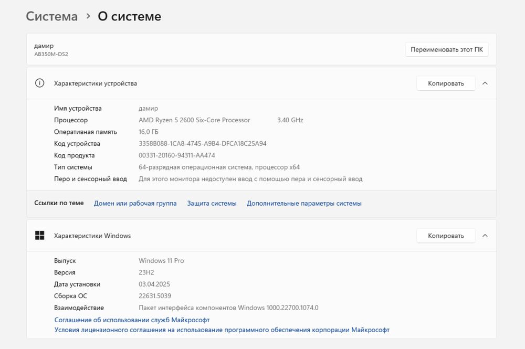Click the Пакет интерфейса компонентов Windows value
This screenshot has height=349, width=525.
point(228,308)
